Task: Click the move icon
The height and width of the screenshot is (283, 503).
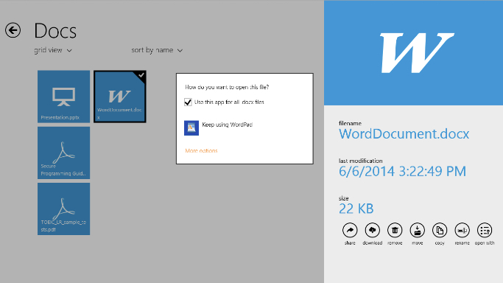Action: coord(418,230)
